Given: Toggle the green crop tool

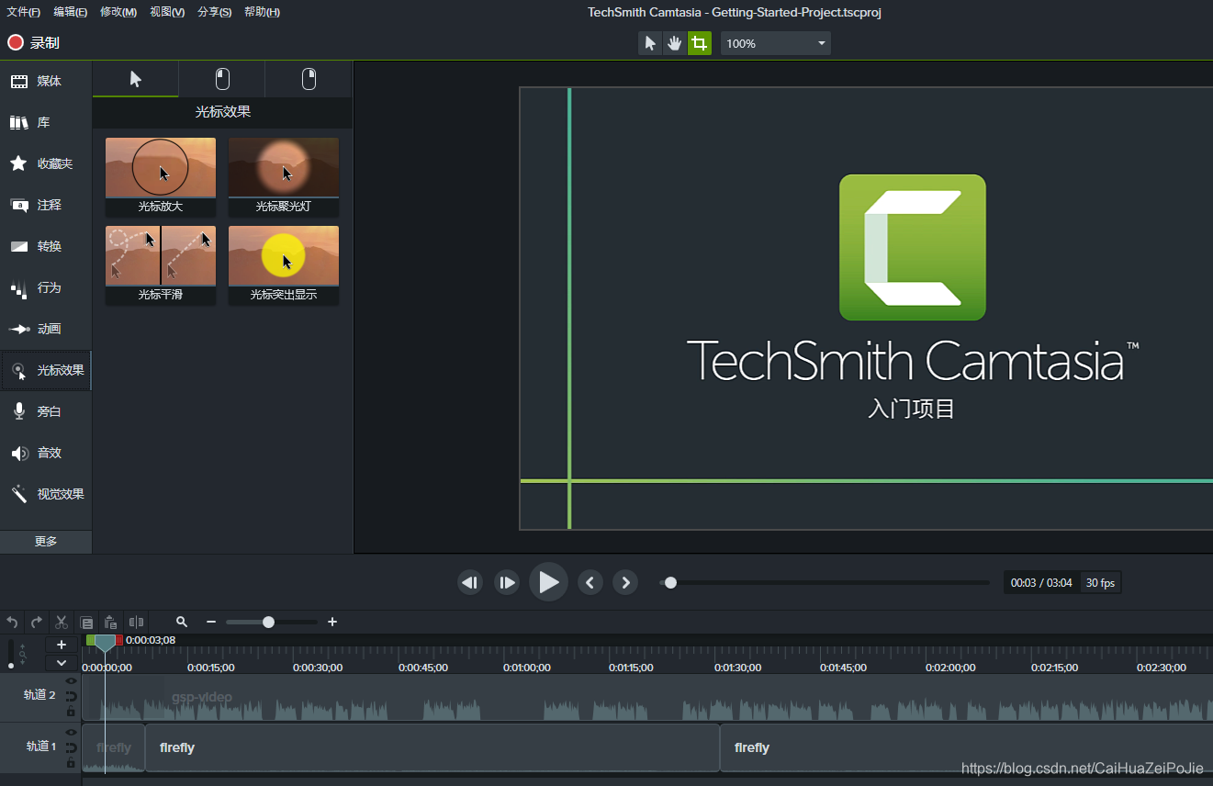Looking at the screenshot, I should coord(700,43).
